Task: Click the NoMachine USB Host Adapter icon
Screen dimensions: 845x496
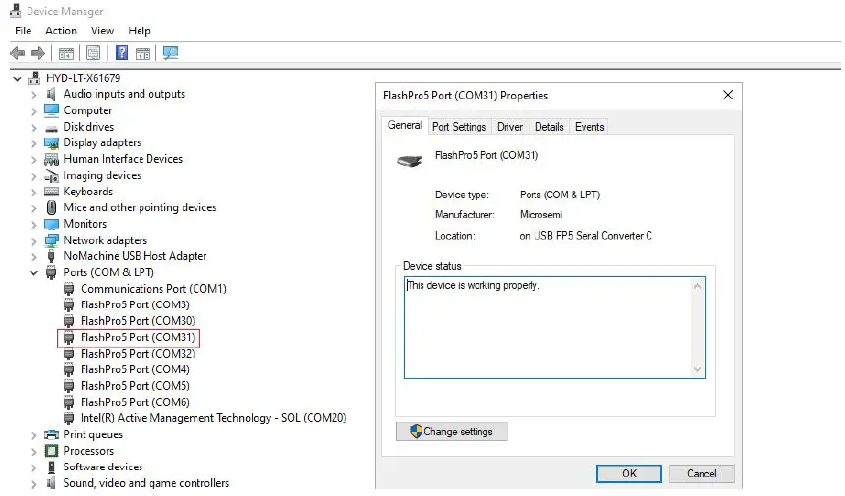Action: 51,256
